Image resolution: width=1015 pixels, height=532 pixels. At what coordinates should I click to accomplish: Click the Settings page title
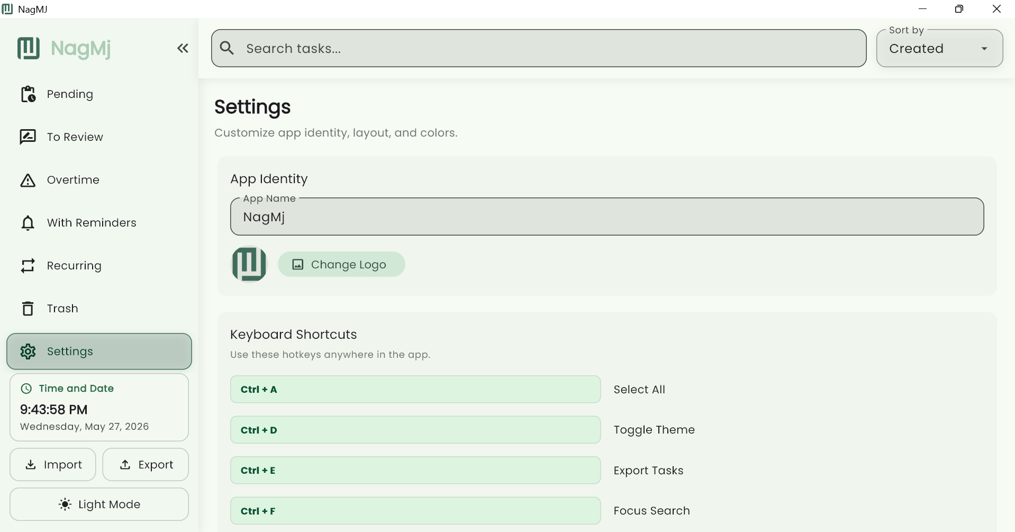(252, 107)
